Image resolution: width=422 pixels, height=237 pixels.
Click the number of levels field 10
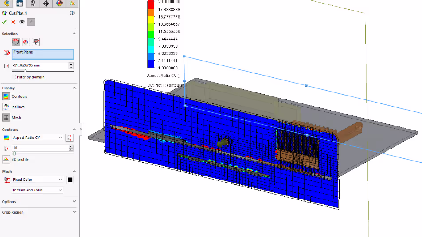tap(40, 148)
